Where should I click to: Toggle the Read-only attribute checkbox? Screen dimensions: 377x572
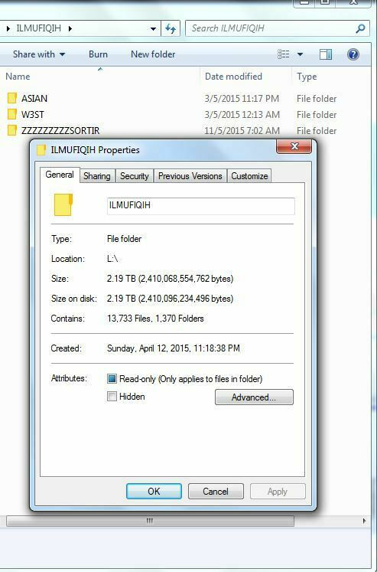(112, 379)
